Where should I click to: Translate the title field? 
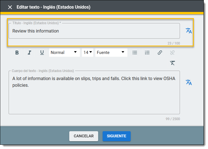tap(189, 31)
